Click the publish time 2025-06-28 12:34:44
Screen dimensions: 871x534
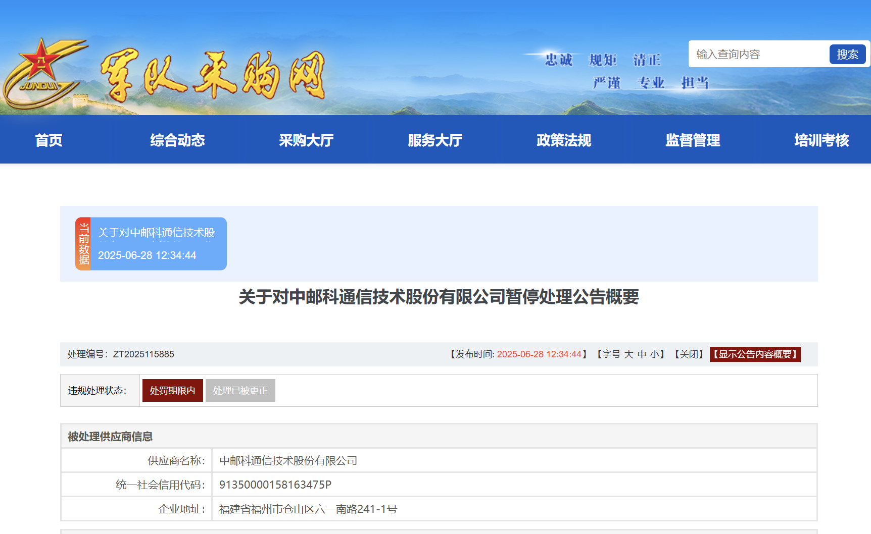tap(539, 354)
